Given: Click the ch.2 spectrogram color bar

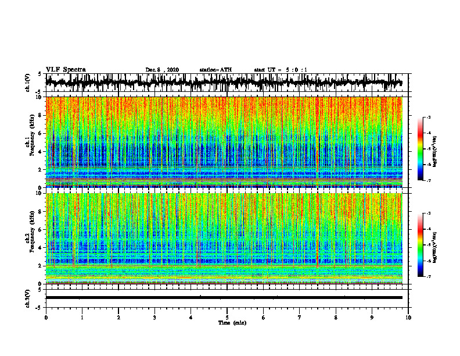Looking at the screenshot, I should [421, 245].
